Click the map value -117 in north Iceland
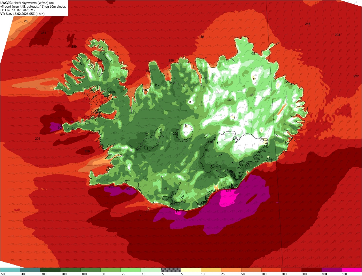Viewport: 362px width, 276px height. pyautogui.click(x=156, y=85)
